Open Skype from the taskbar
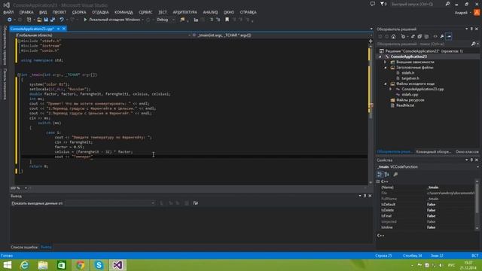 click(99, 265)
